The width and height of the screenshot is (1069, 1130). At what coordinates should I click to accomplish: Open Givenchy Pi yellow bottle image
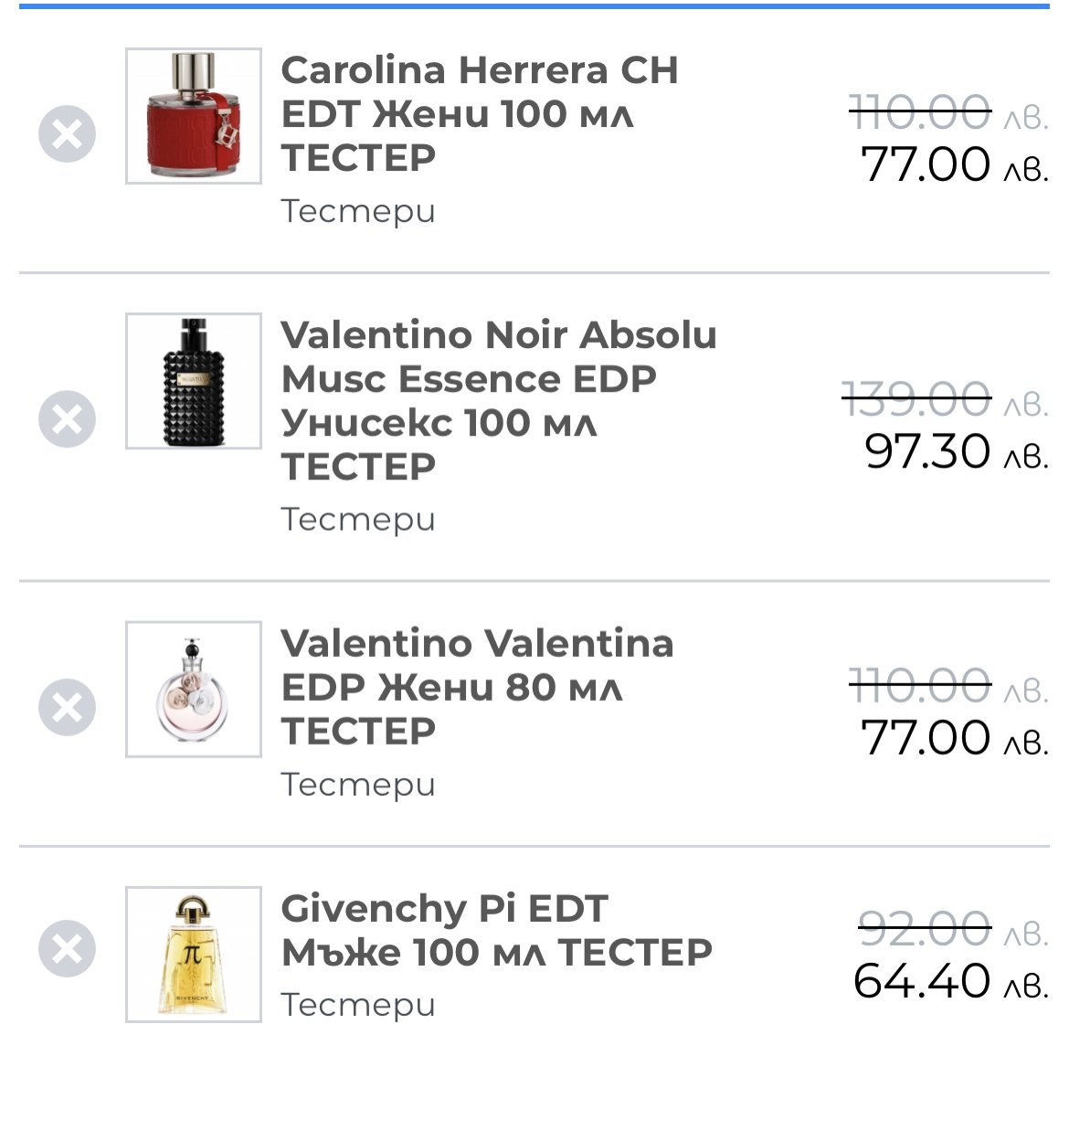point(193,954)
